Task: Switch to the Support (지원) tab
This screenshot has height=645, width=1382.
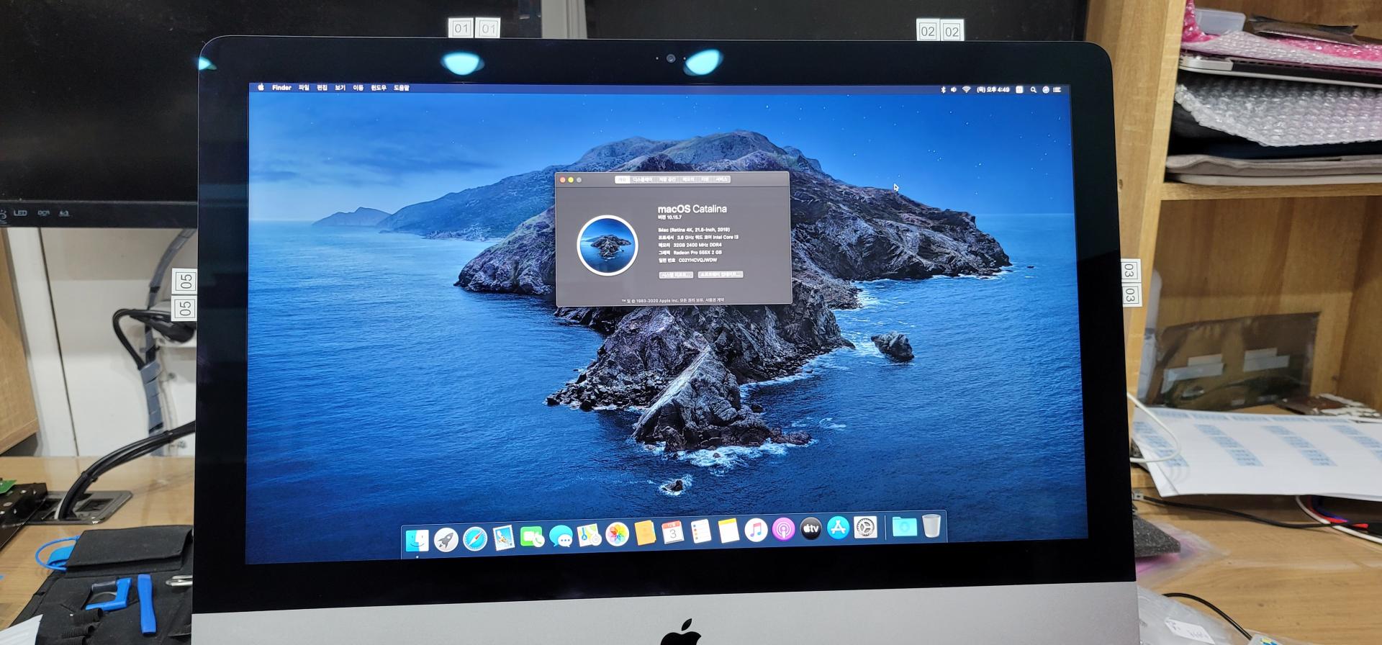Action: [704, 179]
